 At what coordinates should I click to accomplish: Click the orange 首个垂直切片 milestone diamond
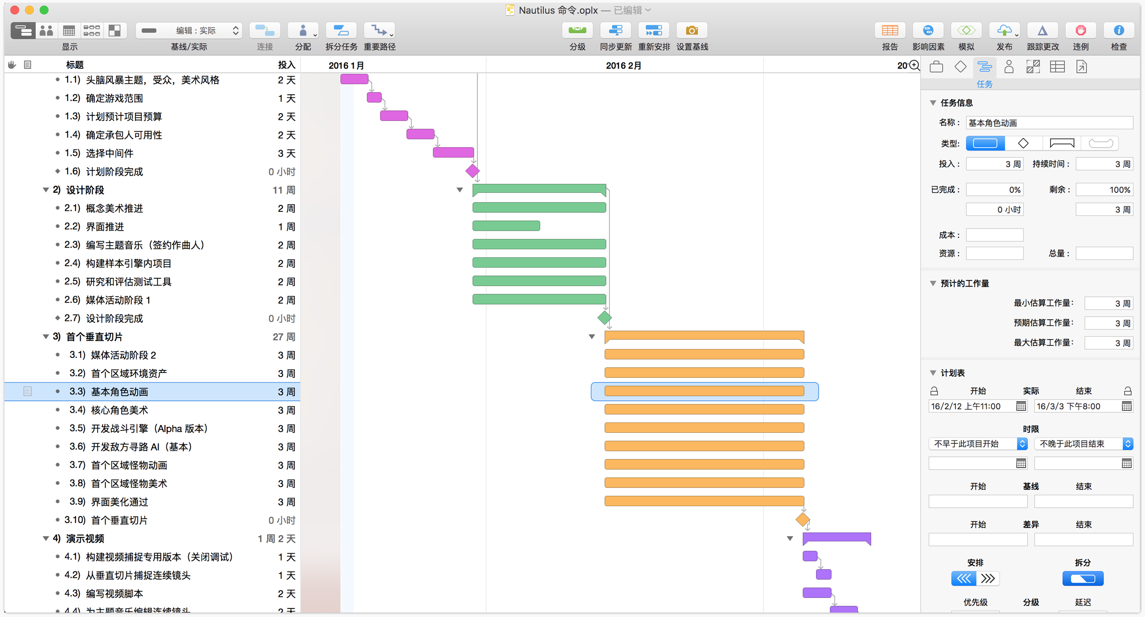pos(802,520)
